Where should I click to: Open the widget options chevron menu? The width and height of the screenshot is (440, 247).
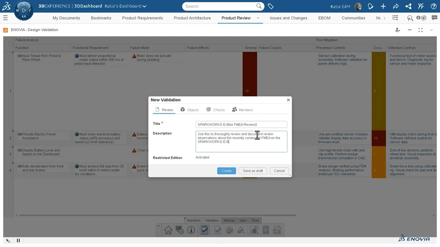coord(431,30)
